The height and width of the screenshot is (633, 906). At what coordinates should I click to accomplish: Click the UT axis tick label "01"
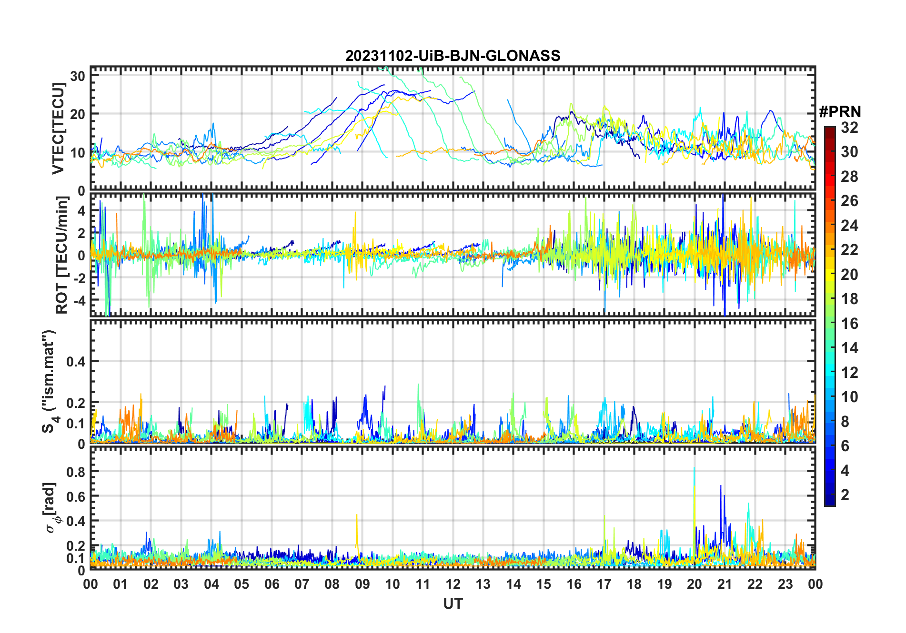(x=121, y=584)
